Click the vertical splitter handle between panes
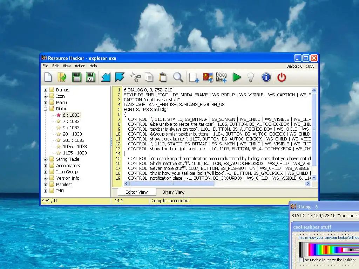The image size is (359, 269). point(111,142)
